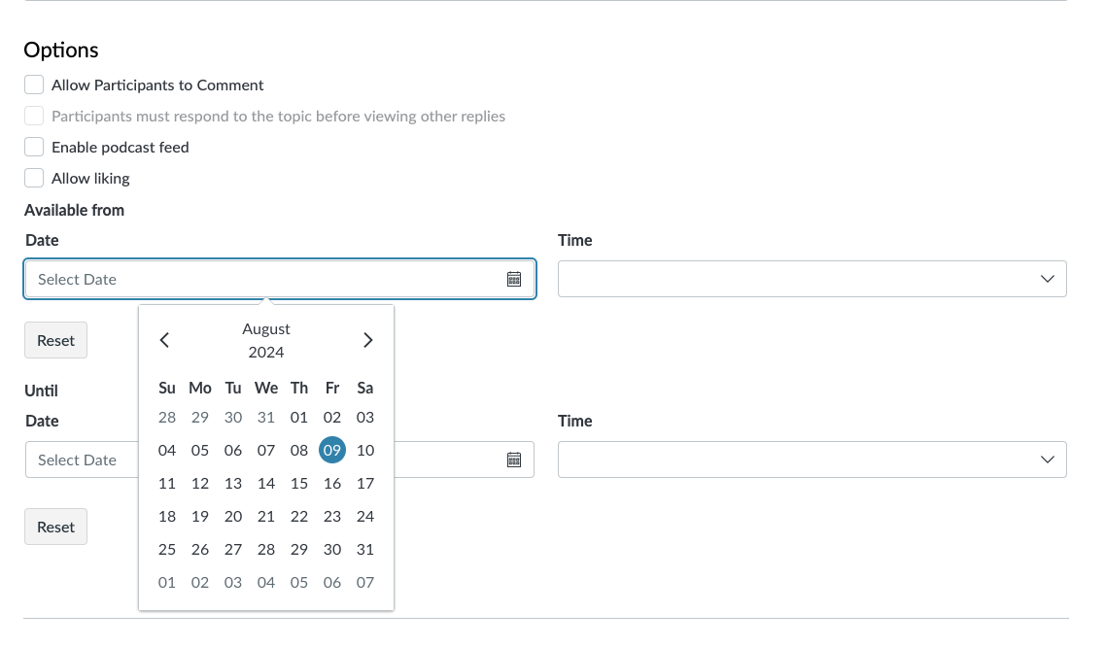The width and height of the screenshot is (1105, 647).
Task: Select August 25 in the calendar
Action: coord(167,550)
